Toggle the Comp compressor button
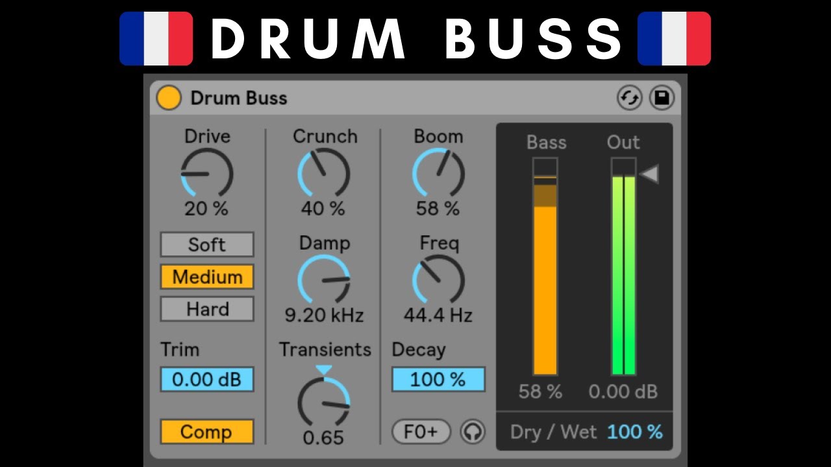Image resolution: width=831 pixels, height=467 pixels. [207, 431]
